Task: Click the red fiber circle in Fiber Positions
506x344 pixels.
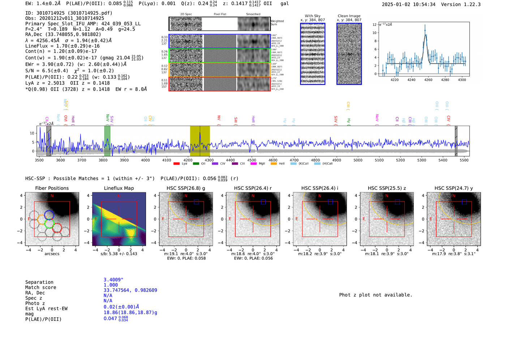Action: (57, 228)
